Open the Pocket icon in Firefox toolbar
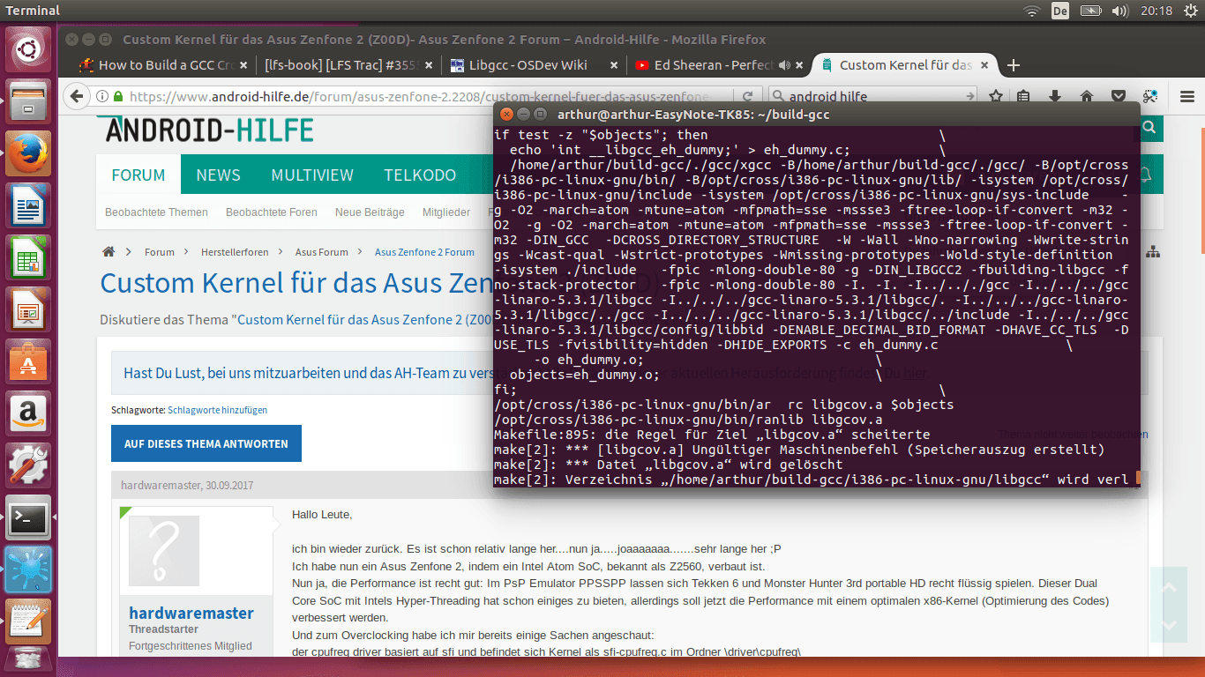The width and height of the screenshot is (1205, 677). [1118, 96]
